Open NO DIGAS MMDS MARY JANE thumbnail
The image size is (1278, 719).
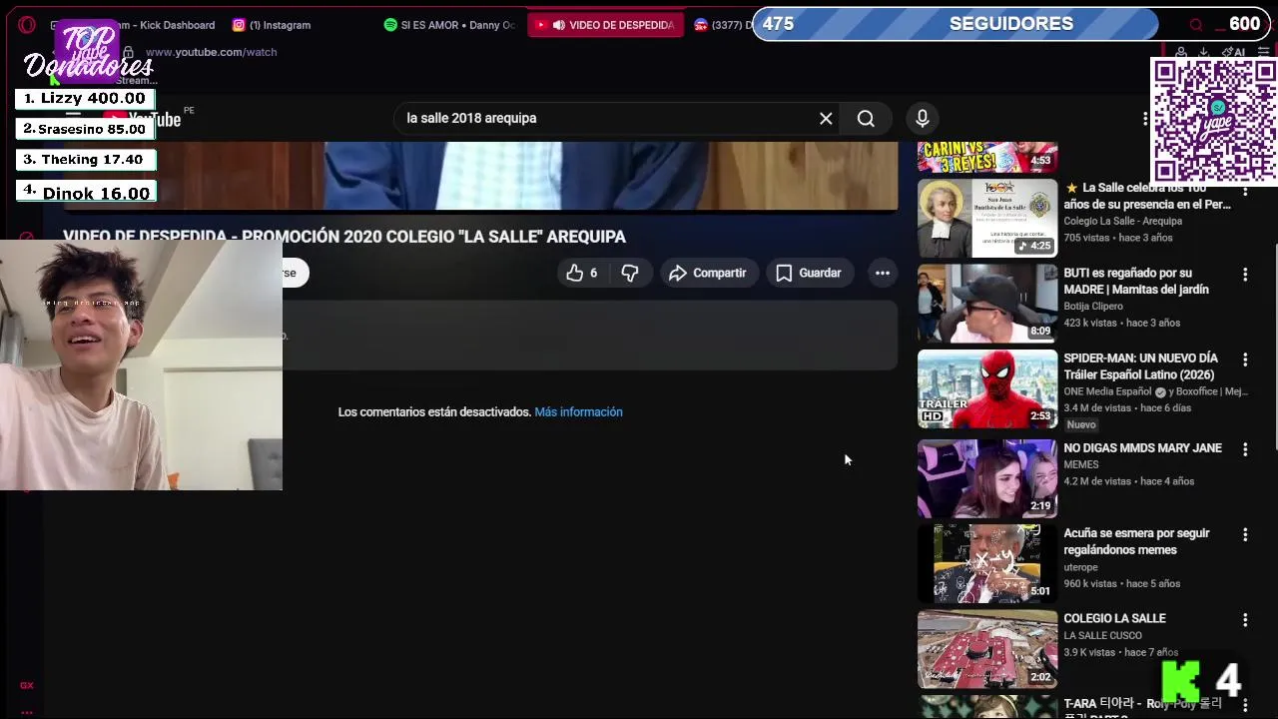pos(987,478)
